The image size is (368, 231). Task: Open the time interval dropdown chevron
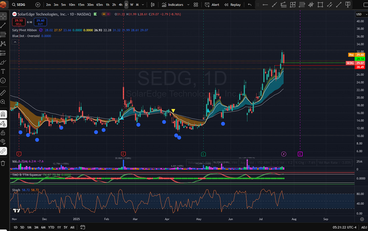(x=143, y=5)
